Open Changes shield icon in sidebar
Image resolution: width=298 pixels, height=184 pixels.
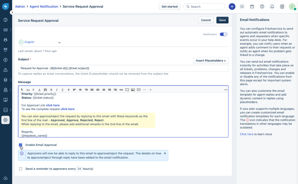(5, 50)
